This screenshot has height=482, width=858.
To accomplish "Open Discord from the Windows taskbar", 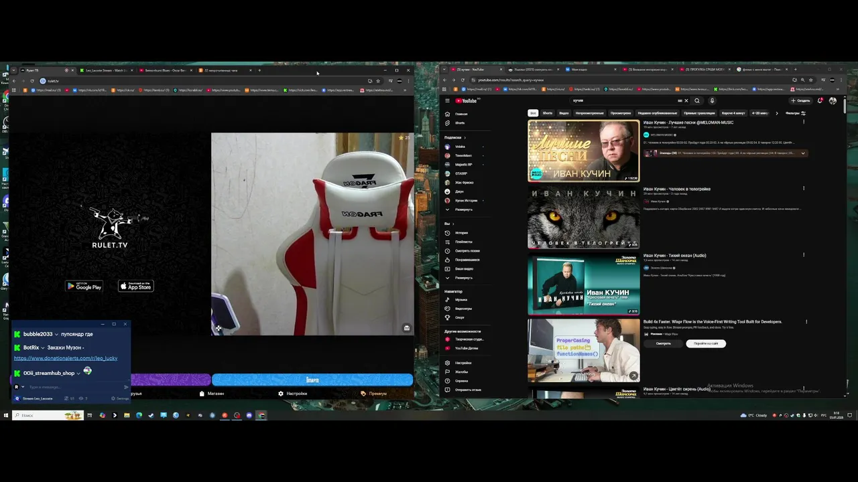I will tap(249, 415).
